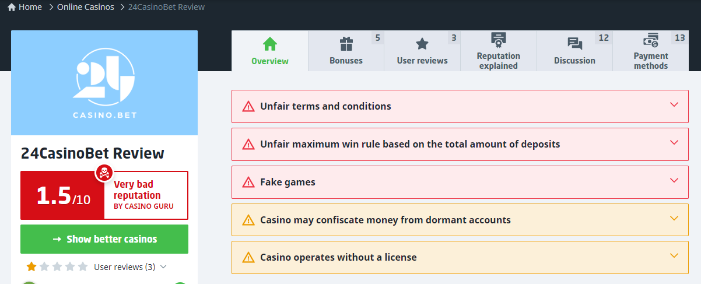
Task: Open the User reviews (3) dropdown arrow
Action: point(163,267)
